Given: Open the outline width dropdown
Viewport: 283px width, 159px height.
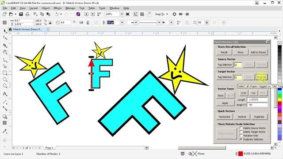Looking at the screenshot, I should pyautogui.click(x=122, y=23).
